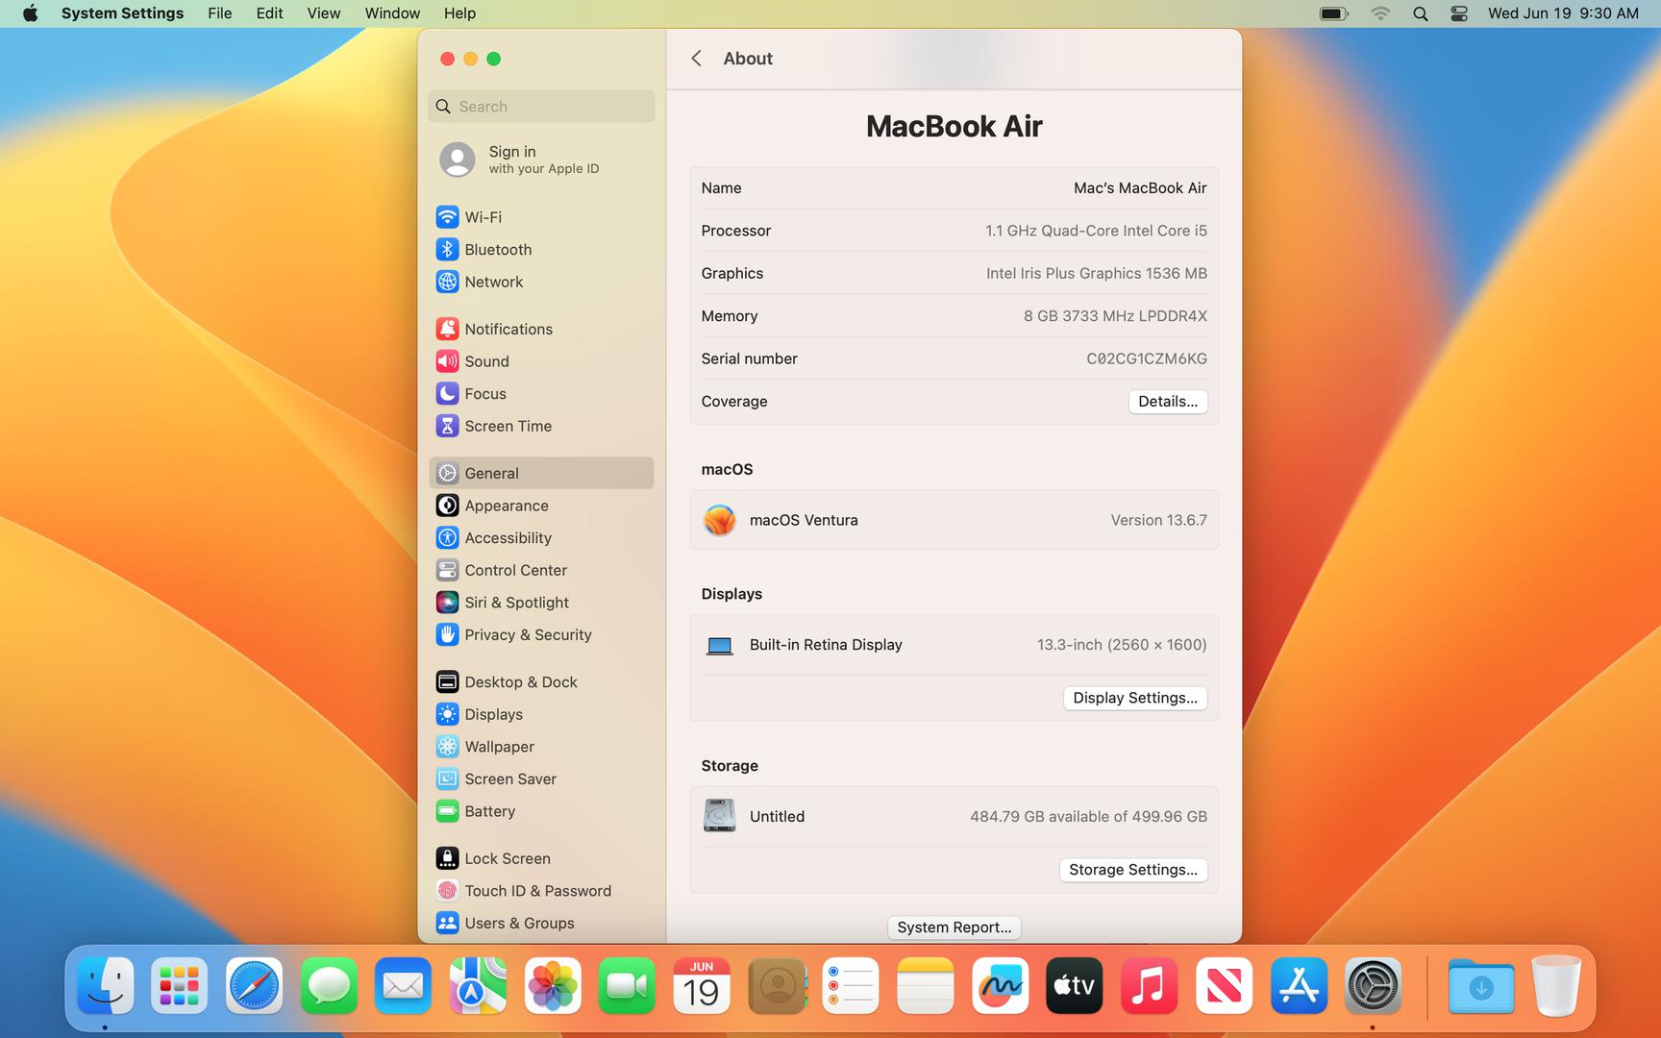Open Accessibility preferences
The height and width of the screenshot is (1038, 1661).
point(508,538)
